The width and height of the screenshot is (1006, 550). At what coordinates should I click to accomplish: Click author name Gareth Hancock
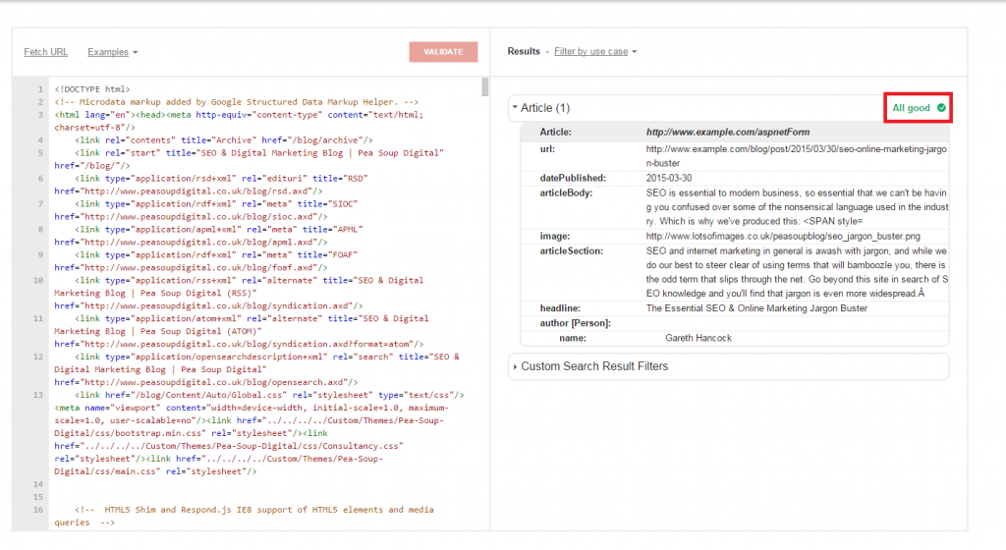(x=700, y=338)
